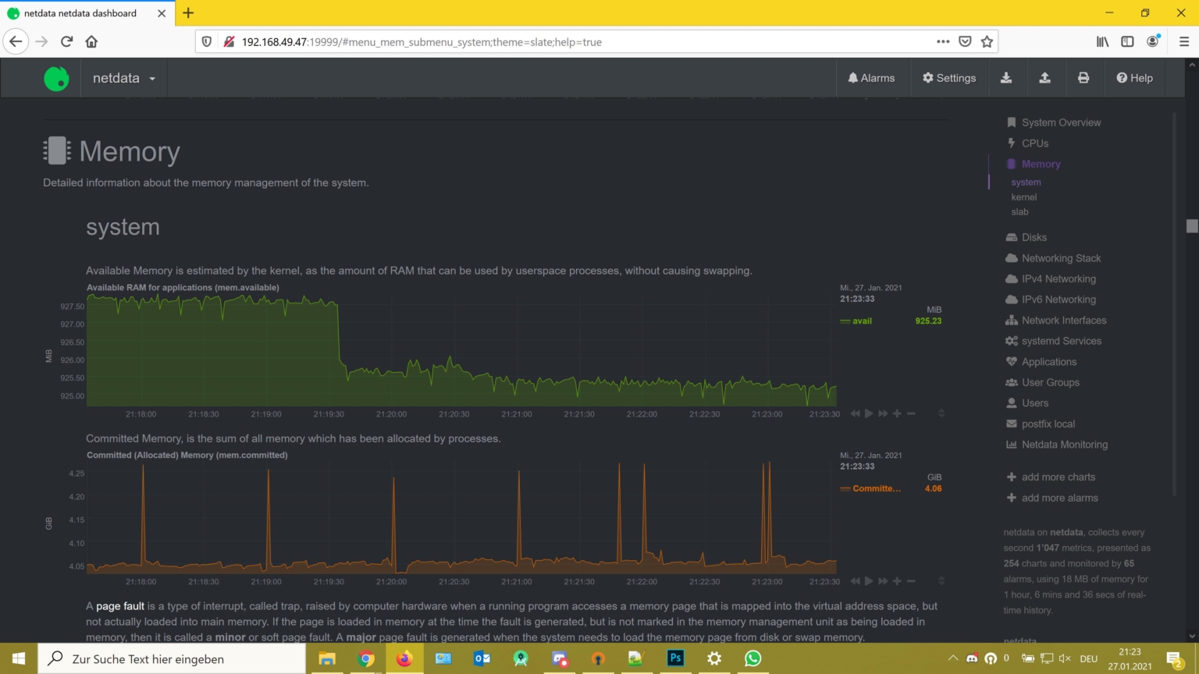This screenshot has width=1199, height=674.
Task: Zoom in on Committed Memory chart
Action: point(897,581)
